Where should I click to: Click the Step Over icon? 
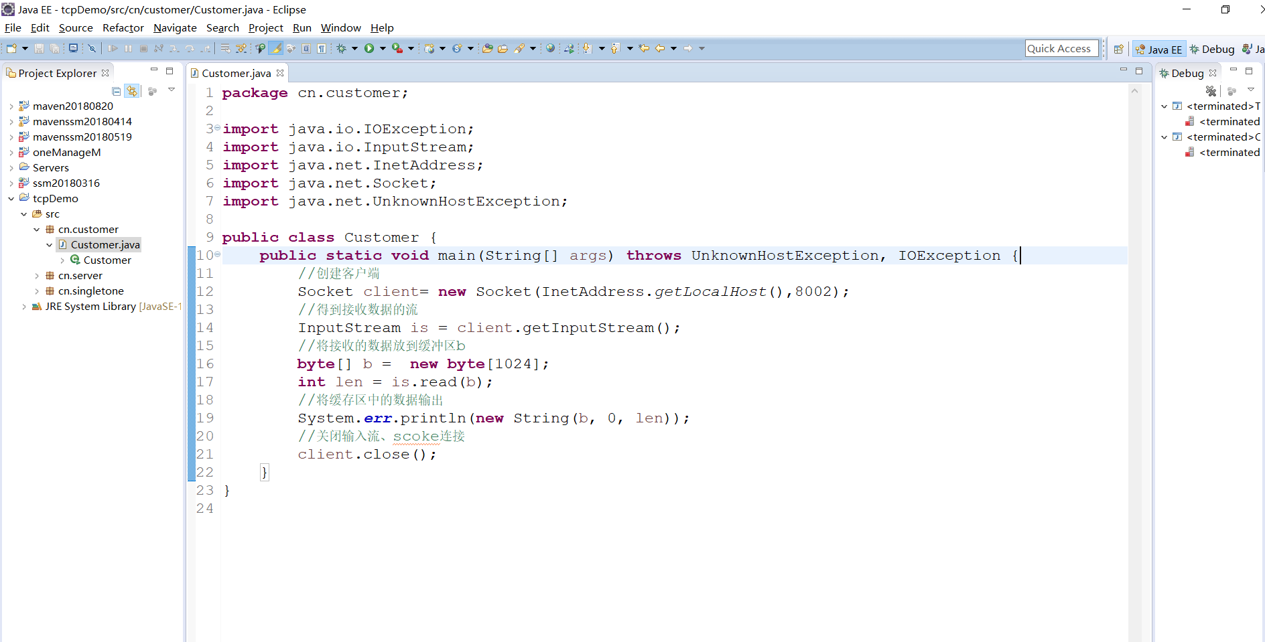[x=190, y=48]
